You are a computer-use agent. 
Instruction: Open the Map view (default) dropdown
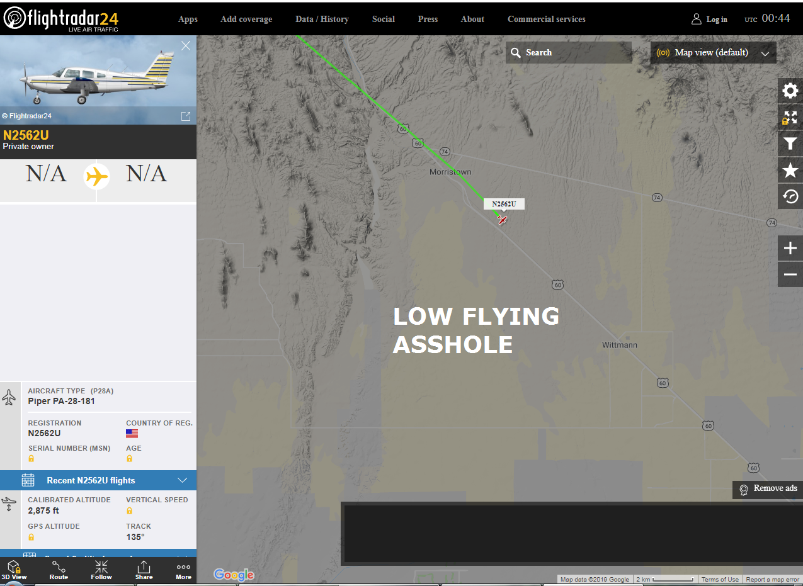pyautogui.click(x=713, y=53)
